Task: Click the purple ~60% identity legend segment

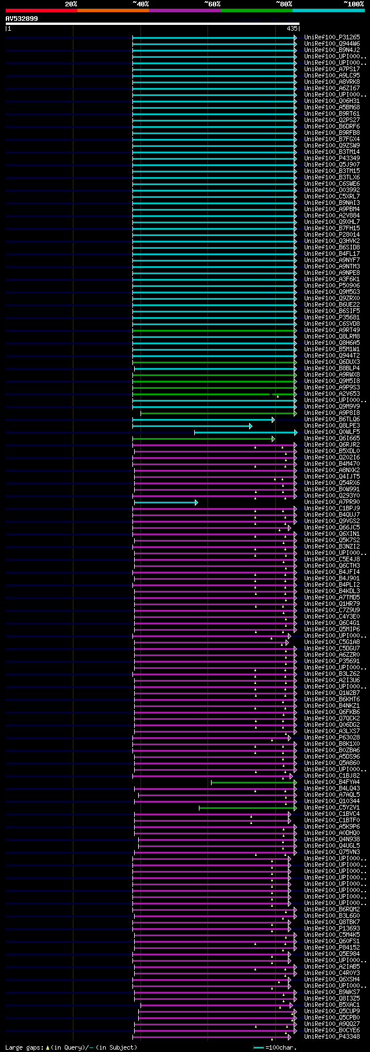Action: (x=185, y=10)
